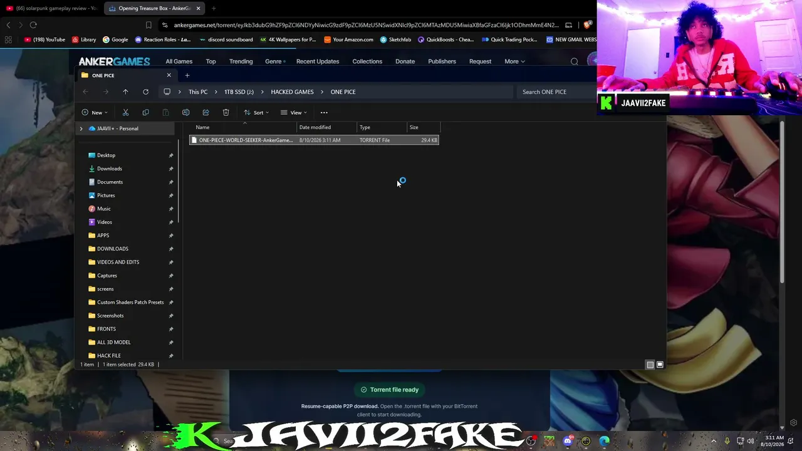Click the AnkerGames logo
The width and height of the screenshot is (802, 451).
[114, 61]
